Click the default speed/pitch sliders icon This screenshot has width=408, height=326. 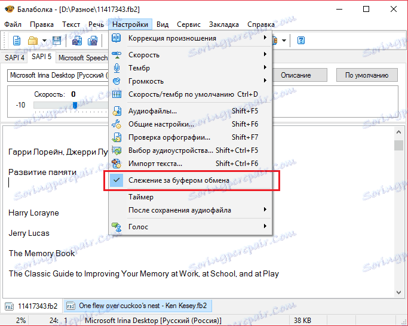(x=116, y=94)
